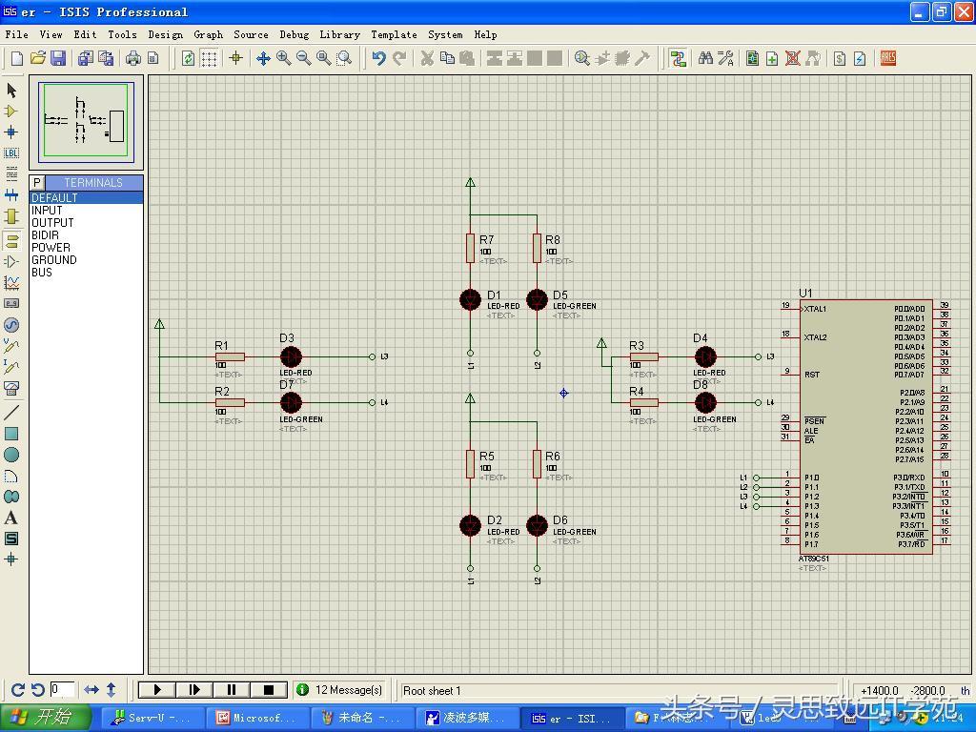Click the 12 Message(s) status button
This screenshot has height=732, width=976.
[x=340, y=690]
